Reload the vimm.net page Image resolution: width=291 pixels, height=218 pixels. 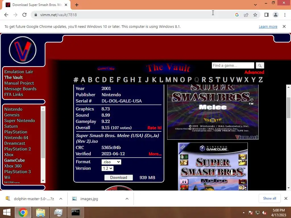pos(24,15)
